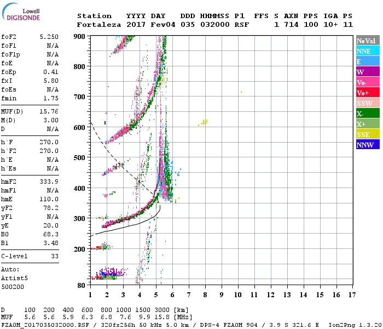This screenshot has width=383, height=329.
Task: Click the 500200 text under Artist5
Action: (13, 287)
